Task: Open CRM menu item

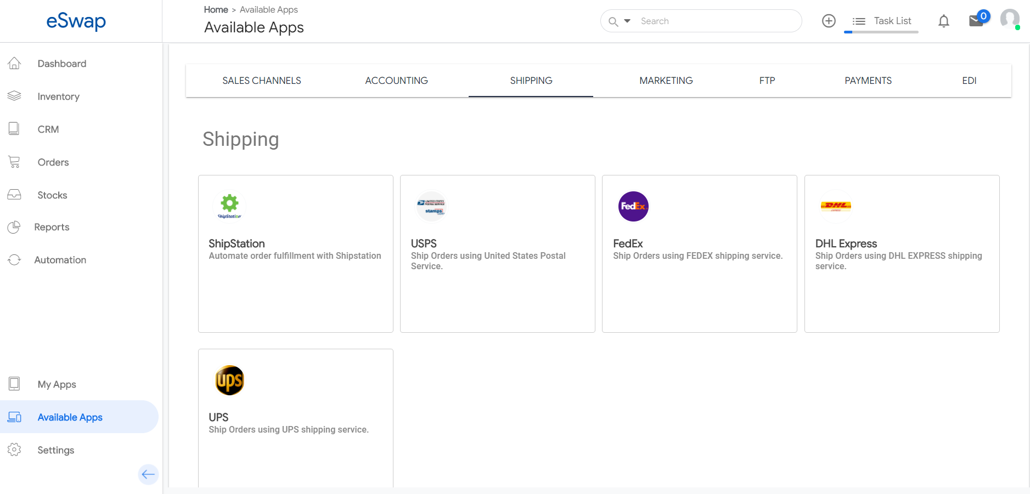Action: [x=48, y=129]
